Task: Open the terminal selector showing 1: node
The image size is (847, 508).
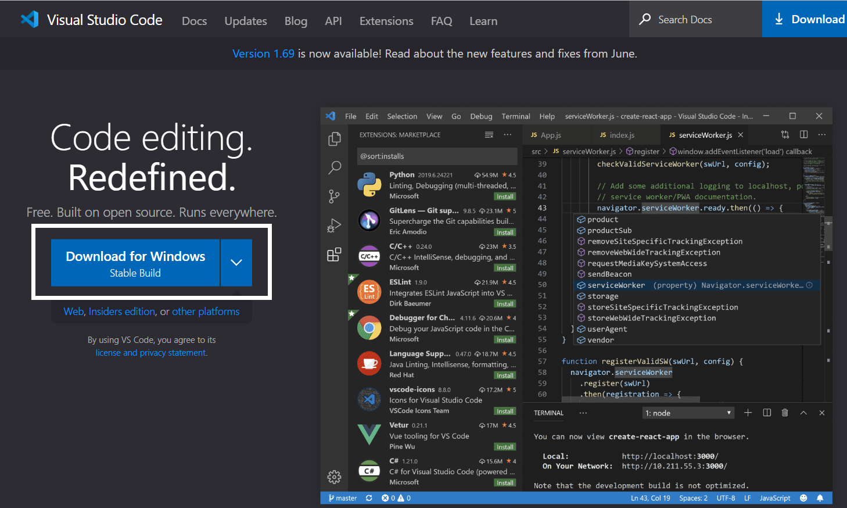Action: pyautogui.click(x=688, y=413)
